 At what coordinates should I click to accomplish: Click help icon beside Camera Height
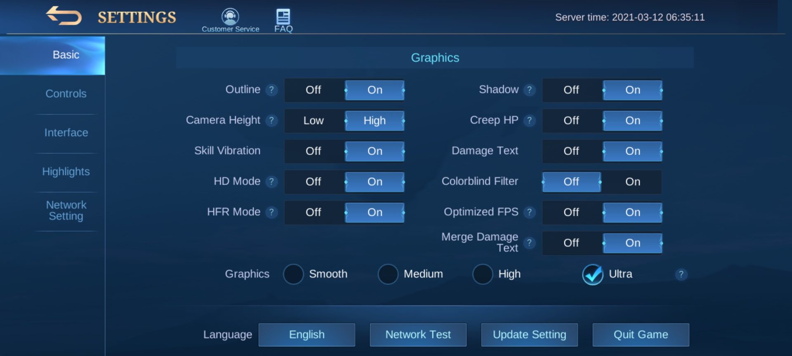coord(271,120)
